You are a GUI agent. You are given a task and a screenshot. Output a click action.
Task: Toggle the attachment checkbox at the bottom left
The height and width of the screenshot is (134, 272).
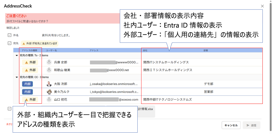[x=10, y=109]
